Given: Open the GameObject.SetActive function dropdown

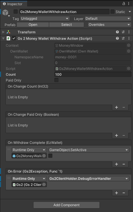Looking at the screenshot, I should click(89, 150).
